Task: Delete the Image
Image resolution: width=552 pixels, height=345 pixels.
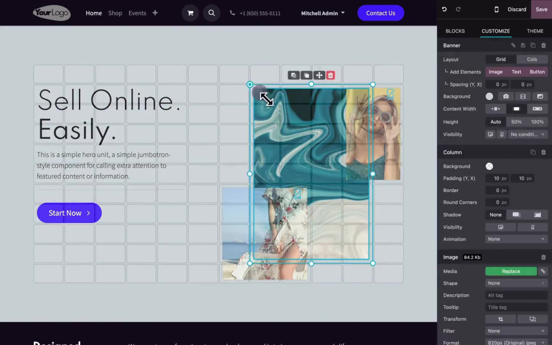Action: (x=544, y=257)
